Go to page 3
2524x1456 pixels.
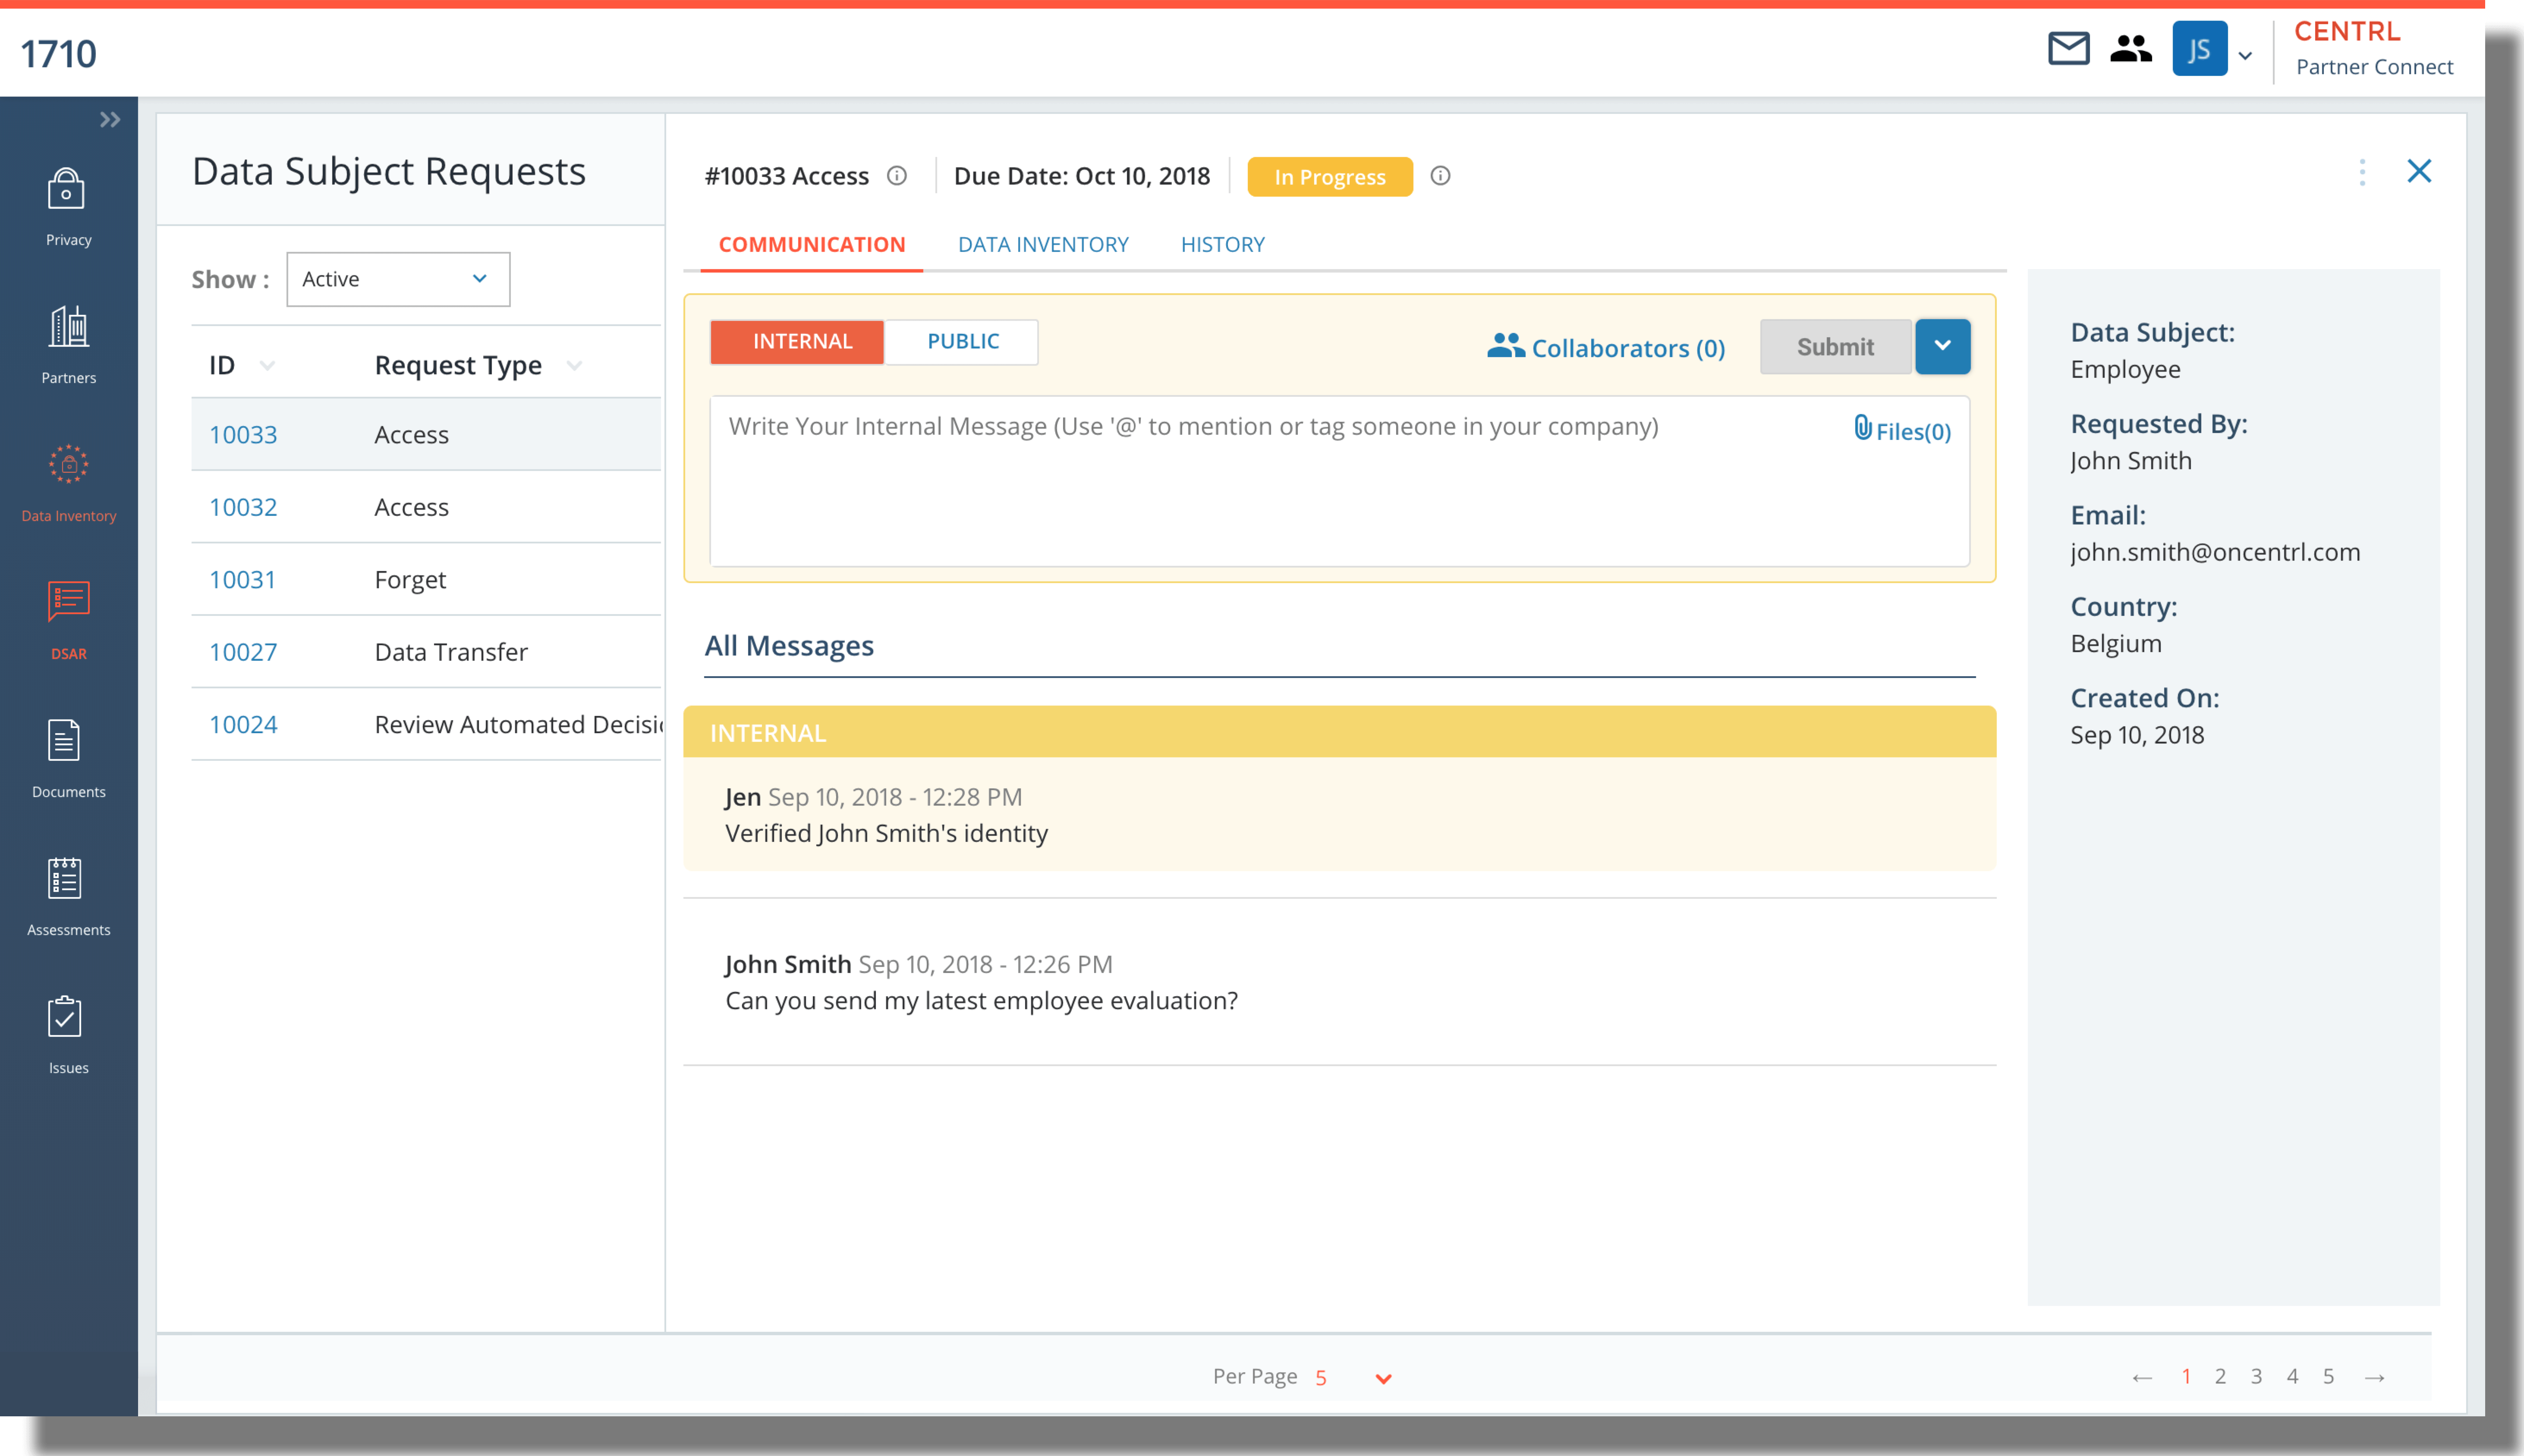(2256, 1377)
